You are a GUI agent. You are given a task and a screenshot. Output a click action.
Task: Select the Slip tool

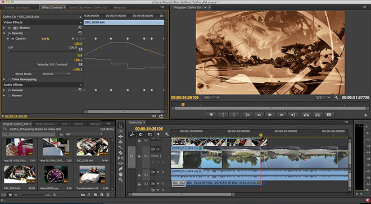click(x=120, y=158)
